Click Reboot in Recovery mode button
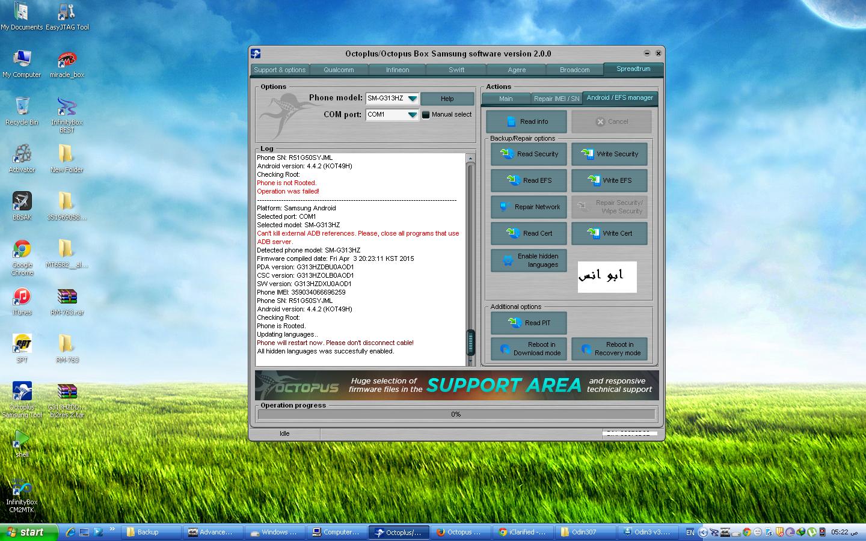This screenshot has width=866, height=541. [609, 349]
